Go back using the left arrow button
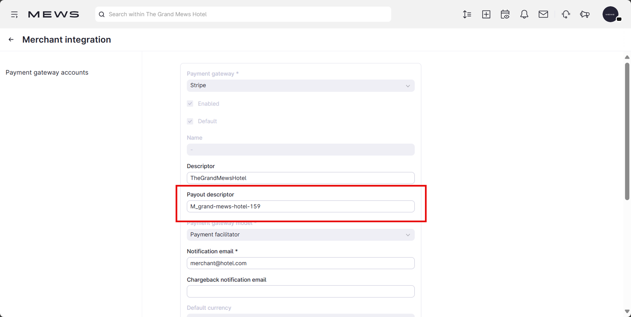This screenshot has width=631, height=317. coord(11,39)
